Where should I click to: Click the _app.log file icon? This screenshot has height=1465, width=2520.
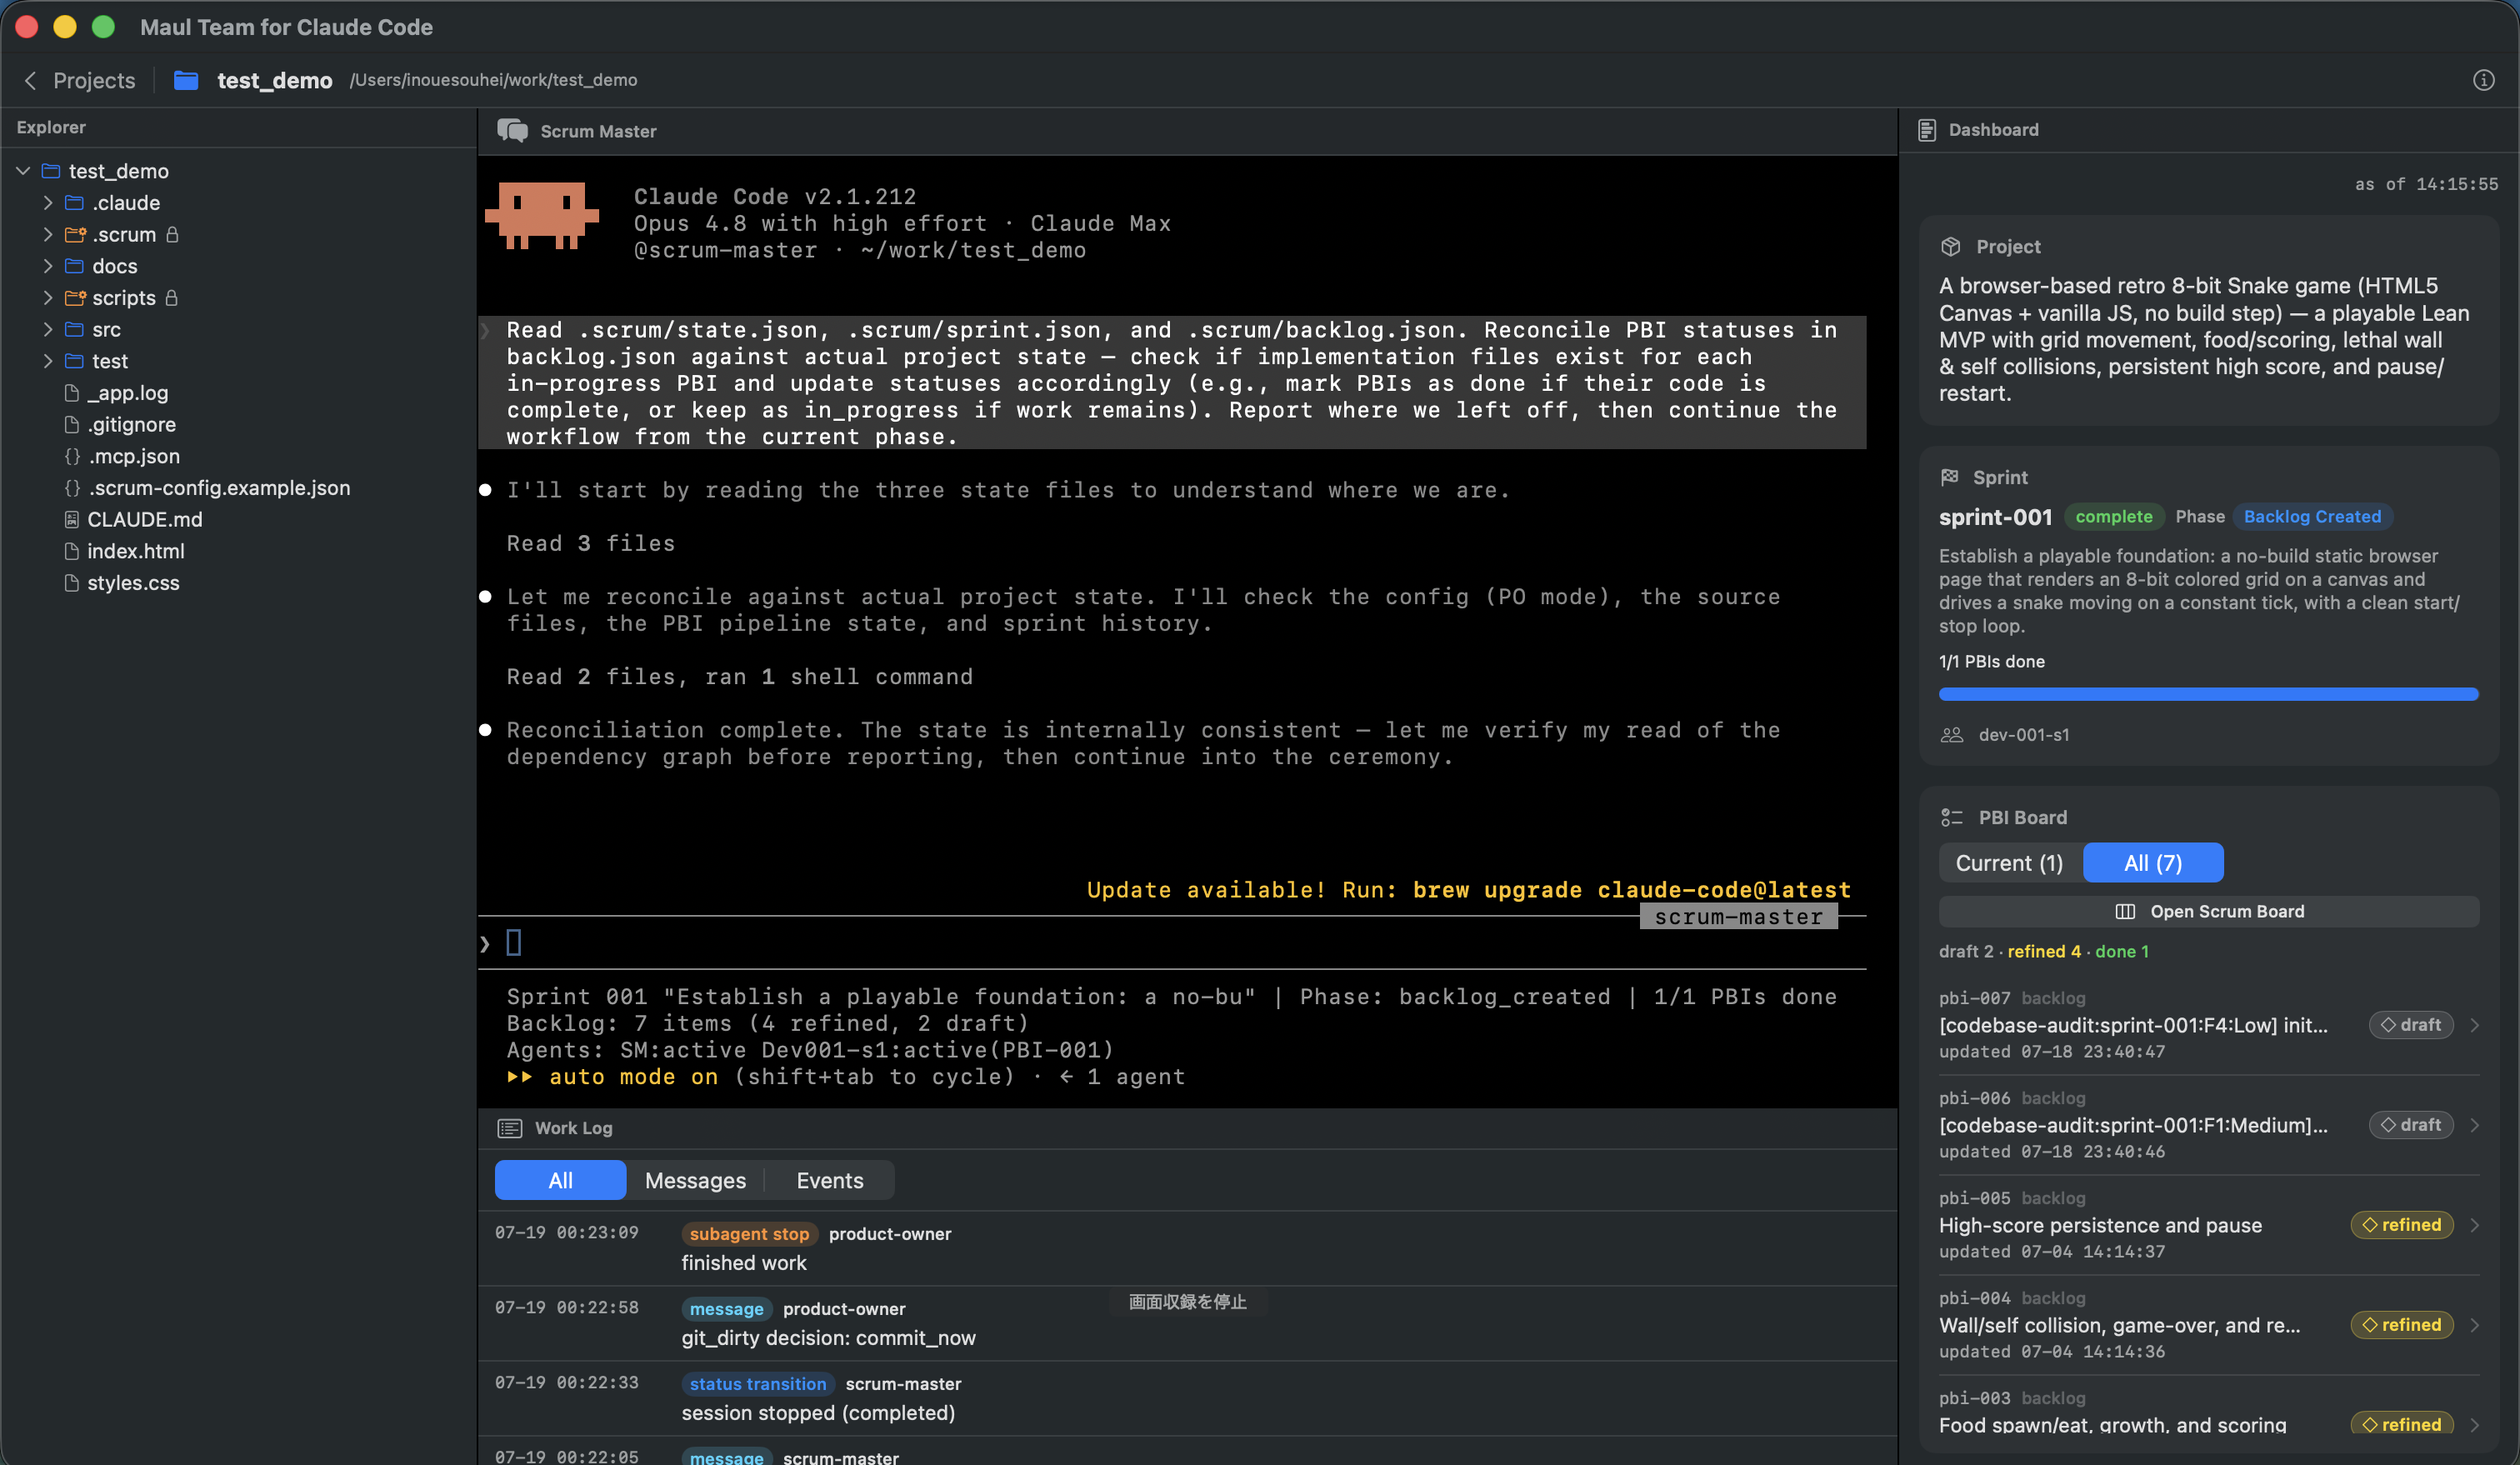pyautogui.click(x=71, y=393)
